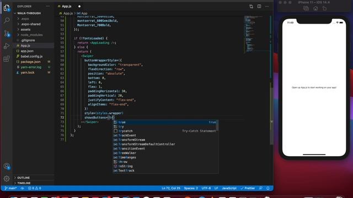Open the Search view in activity bar
The height and width of the screenshot is (198, 353).
pyautogui.click(x=7, y=21)
